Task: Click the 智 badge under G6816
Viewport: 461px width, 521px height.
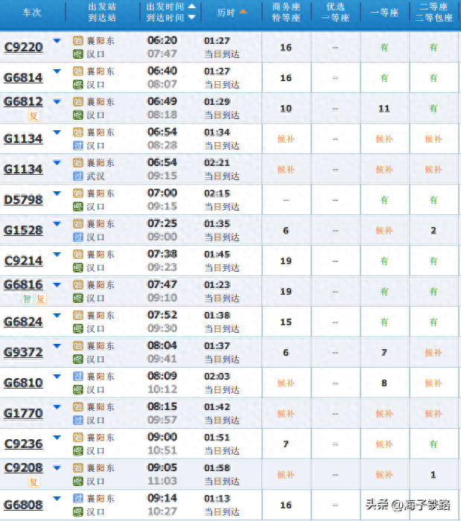Action: [27, 299]
